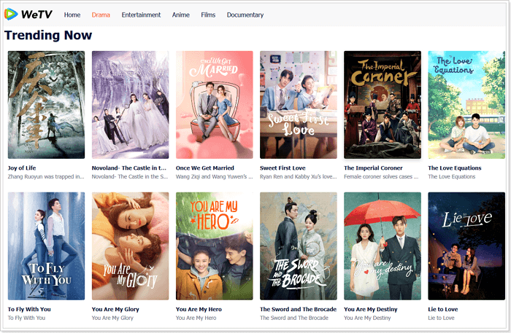511x333 pixels.
Task: Open the Sweet First Love poster
Action: pyautogui.click(x=298, y=104)
